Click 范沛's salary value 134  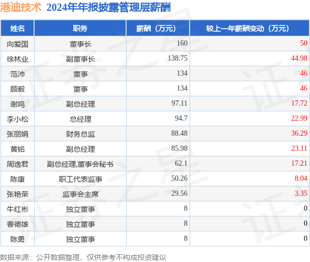(x=182, y=73)
